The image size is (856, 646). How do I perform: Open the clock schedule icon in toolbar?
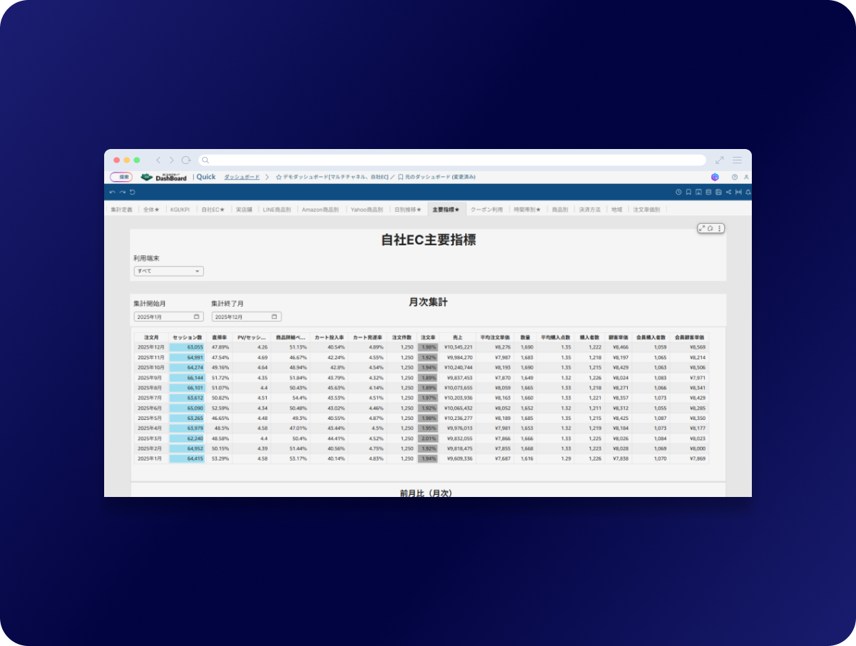click(678, 192)
